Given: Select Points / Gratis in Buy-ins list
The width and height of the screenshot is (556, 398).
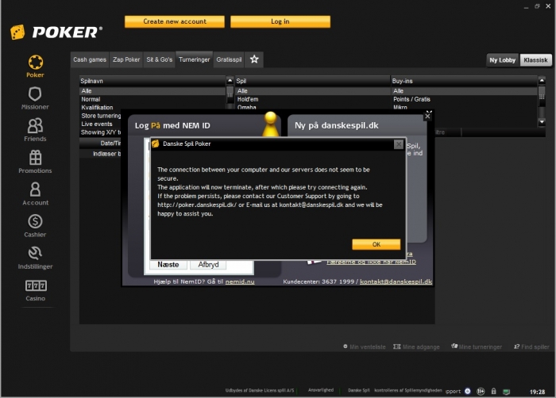Looking at the screenshot, I should (465, 100).
